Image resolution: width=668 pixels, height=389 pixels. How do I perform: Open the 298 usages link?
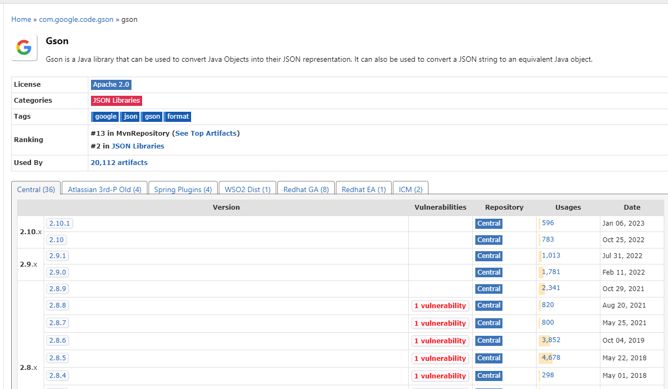pos(548,375)
